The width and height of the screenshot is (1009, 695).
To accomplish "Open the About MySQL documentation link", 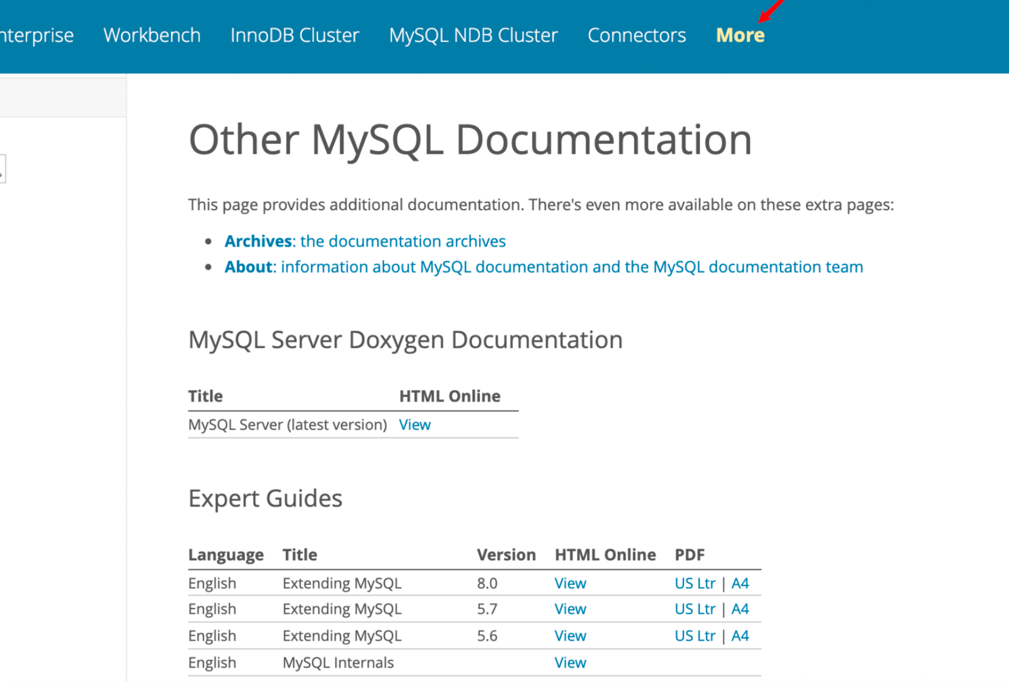I will (x=544, y=267).
